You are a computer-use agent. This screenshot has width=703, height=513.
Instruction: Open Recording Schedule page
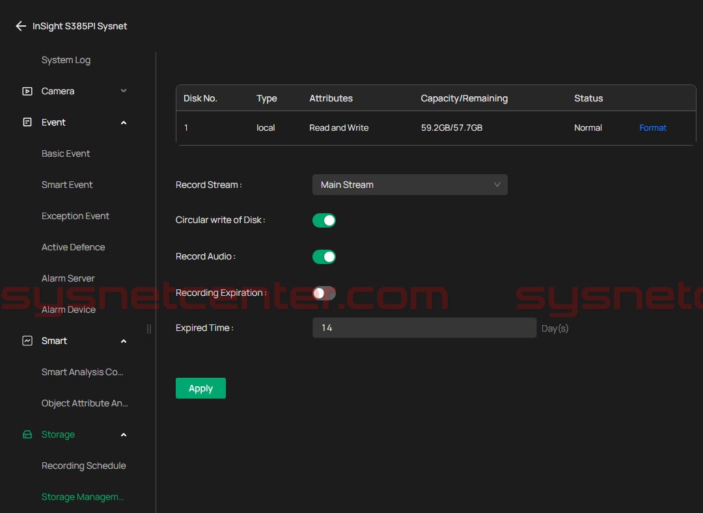(83, 466)
